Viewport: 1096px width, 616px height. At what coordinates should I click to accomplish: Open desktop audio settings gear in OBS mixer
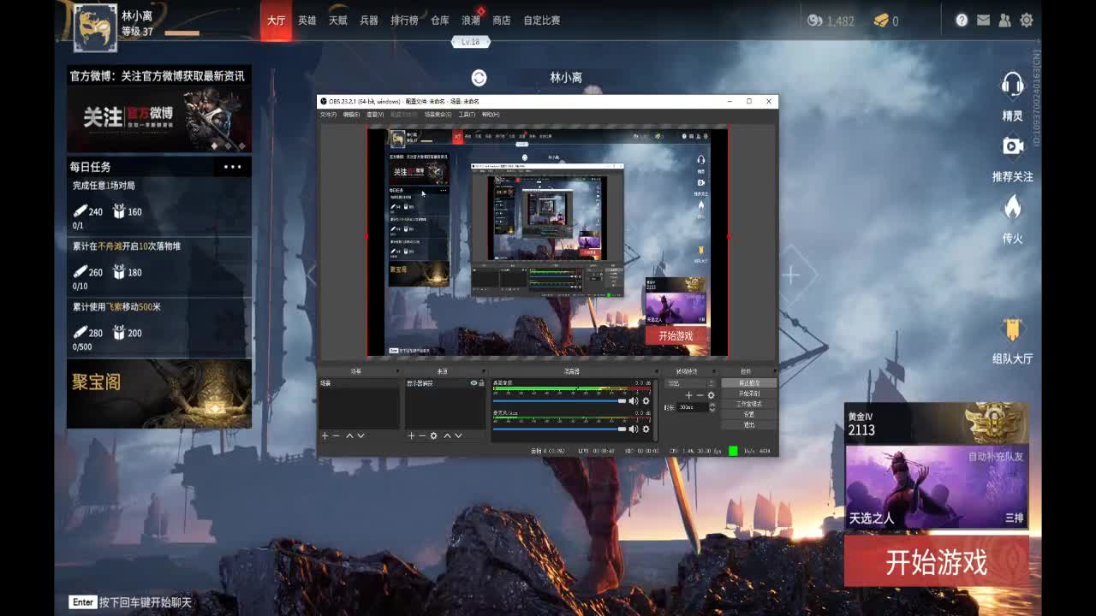[x=646, y=400]
